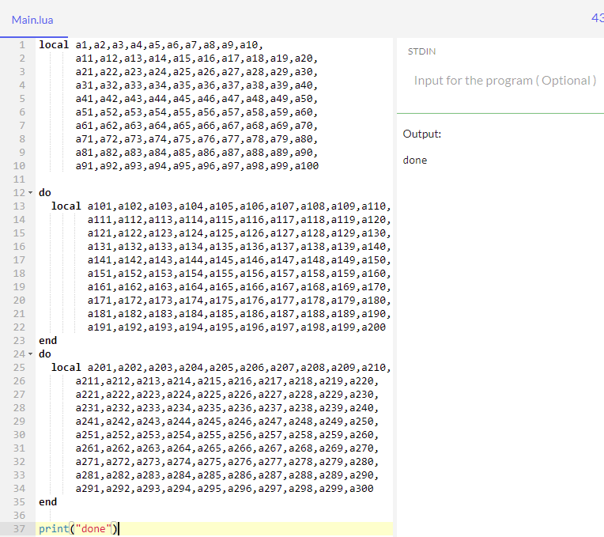
Task: Click variable a165 on line 19
Action: 221,287
